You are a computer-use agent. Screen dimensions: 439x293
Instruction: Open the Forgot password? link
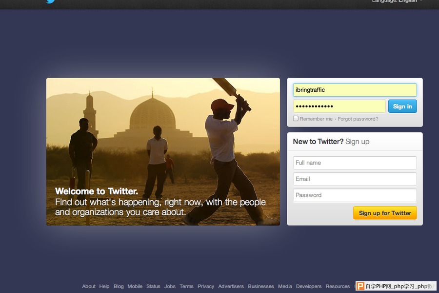pyautogui.click(x=358, y=119)
